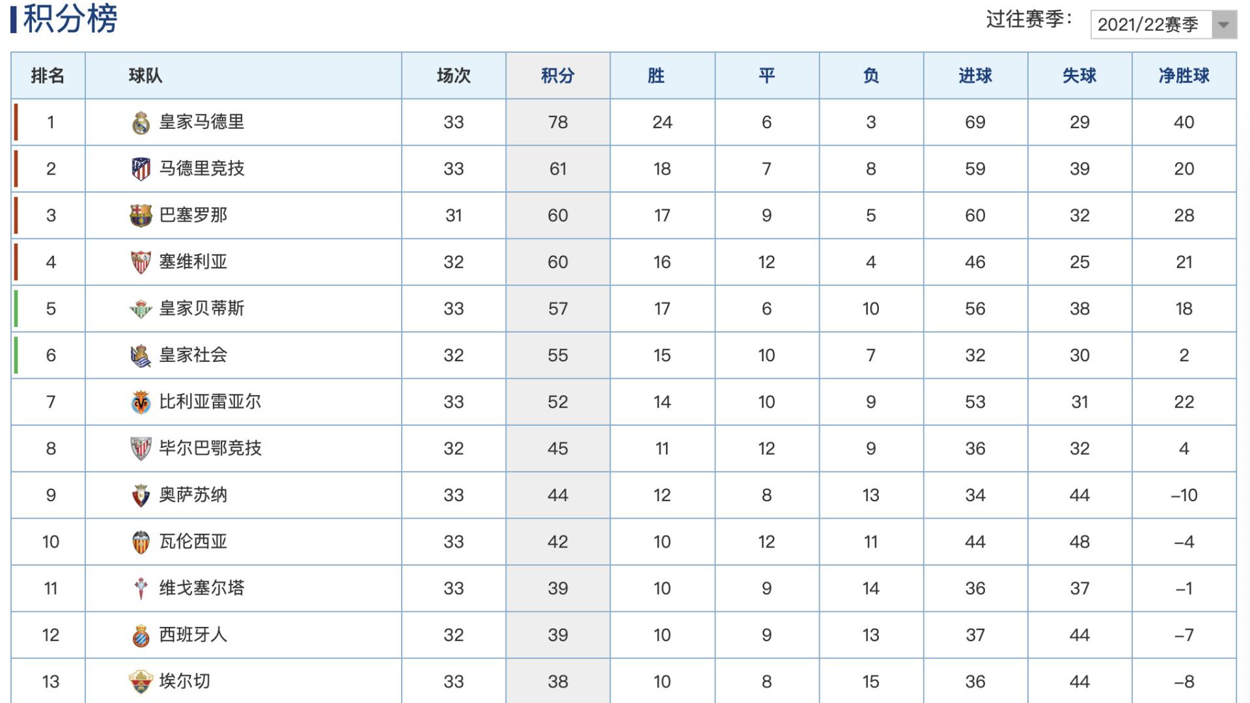
Task: Click the Barcelona club crest icon
Action: pos(141,215)
